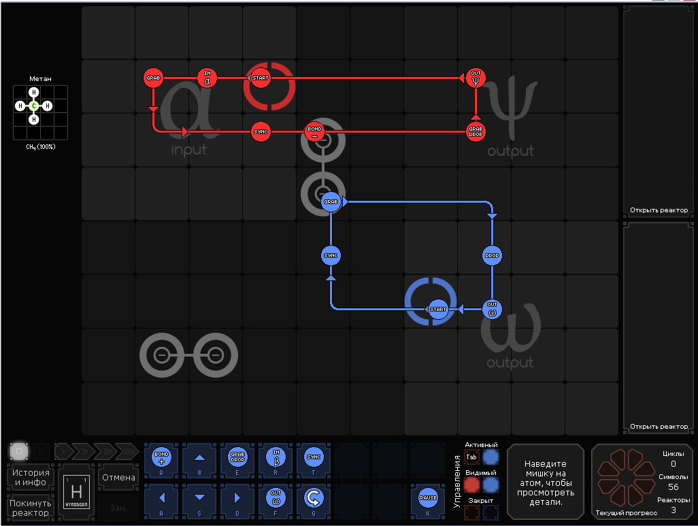Click the red Bond− instruction on the grid

pos(315,131)
